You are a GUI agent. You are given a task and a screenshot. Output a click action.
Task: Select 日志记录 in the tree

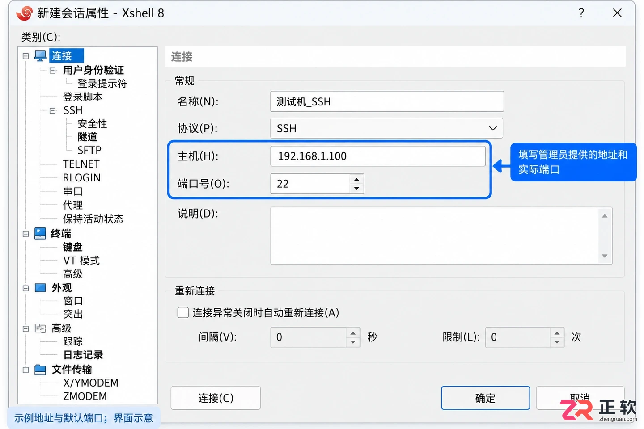83,355
